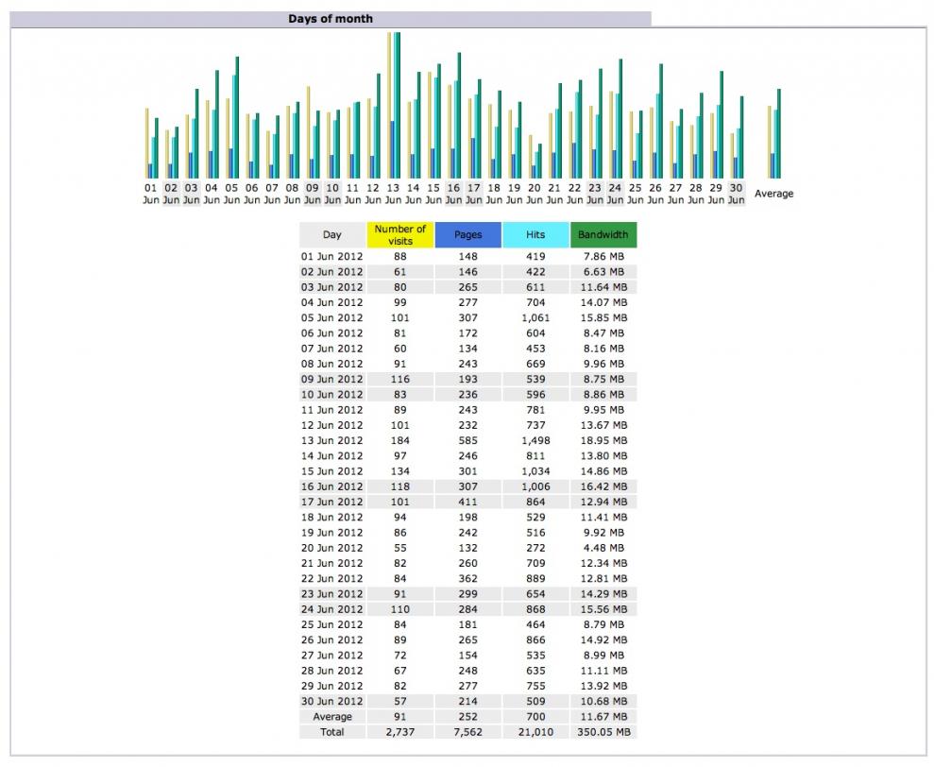Click hits value 419 for 01 Jun
The height and width of the screenshot is (767, 934).
pos(535,256)
